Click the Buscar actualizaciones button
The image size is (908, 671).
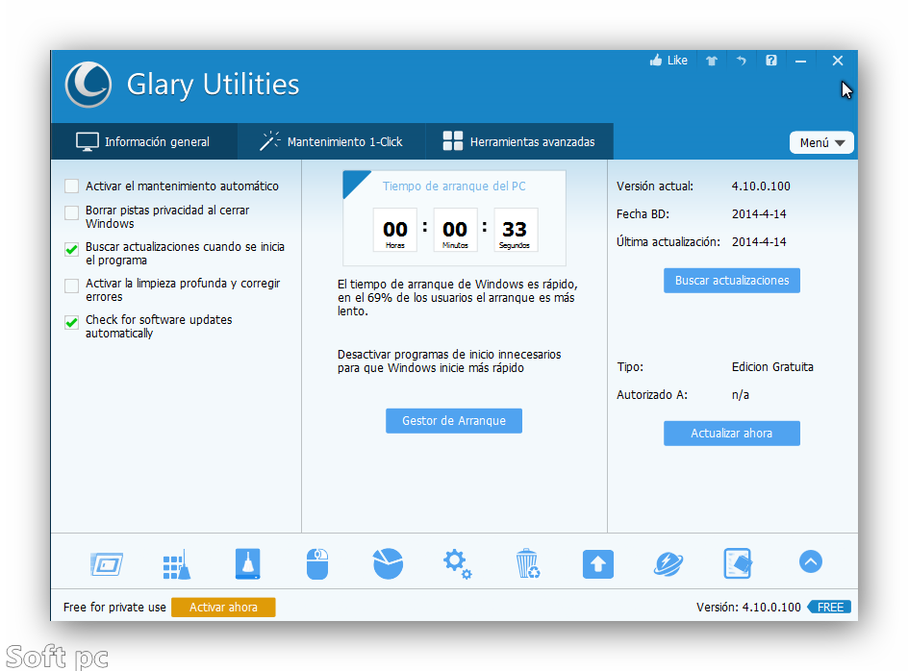click(732, 280)
